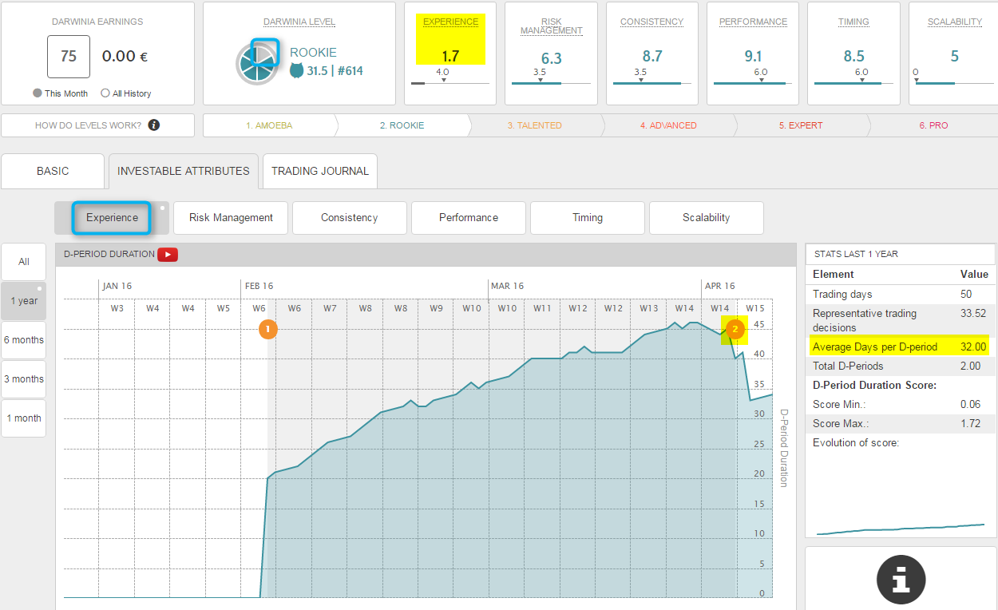Click the 3. Talented level step

pyautogui.click(x=534, y=125)
